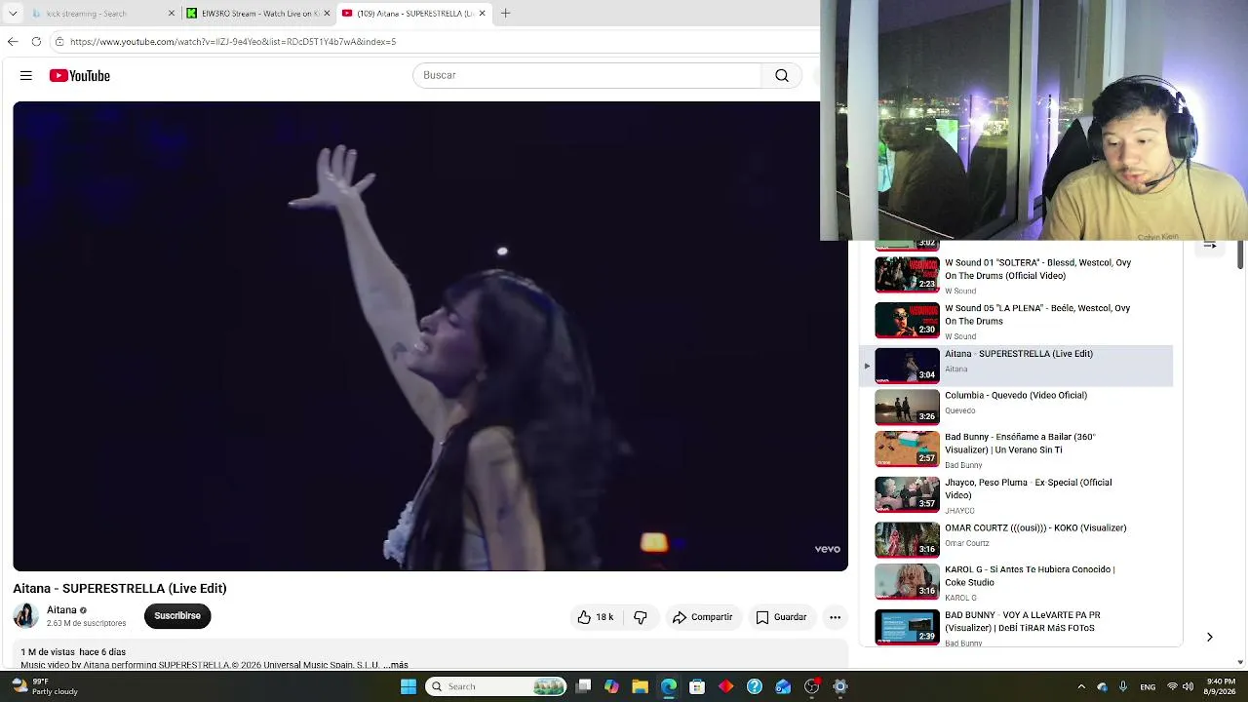Go to the YouTube home logo

click(80, 75)
